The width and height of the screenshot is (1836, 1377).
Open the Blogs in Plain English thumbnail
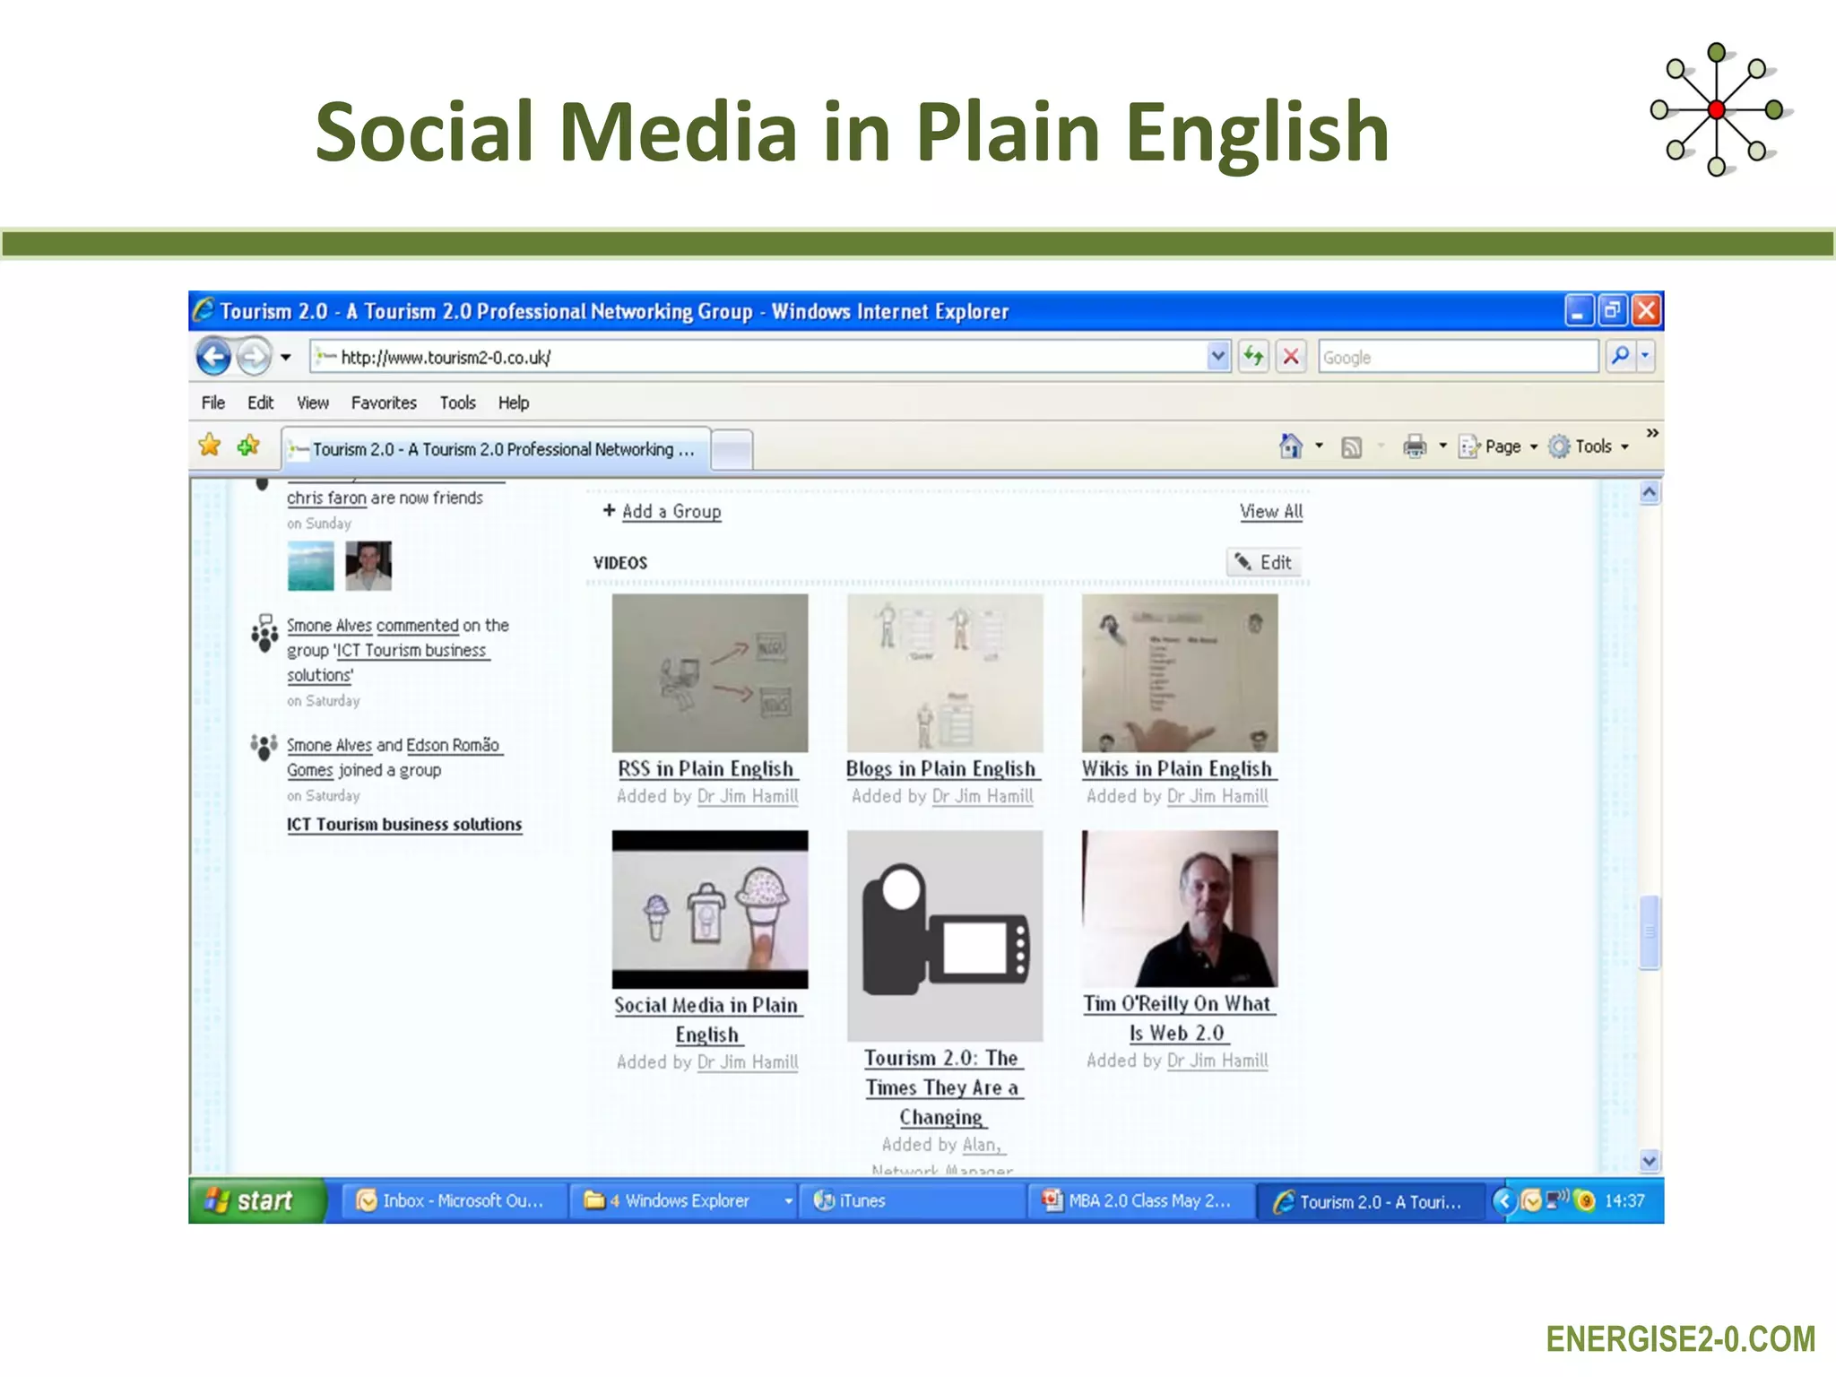point(945,672)
